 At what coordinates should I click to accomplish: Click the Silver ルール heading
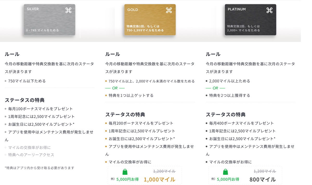point(12,54)
